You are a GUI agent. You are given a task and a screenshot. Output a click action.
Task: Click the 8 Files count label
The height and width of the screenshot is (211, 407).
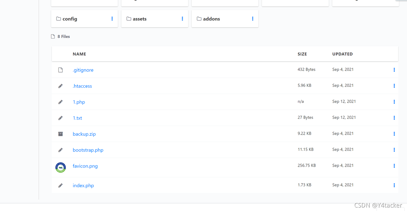coord(64,36)
